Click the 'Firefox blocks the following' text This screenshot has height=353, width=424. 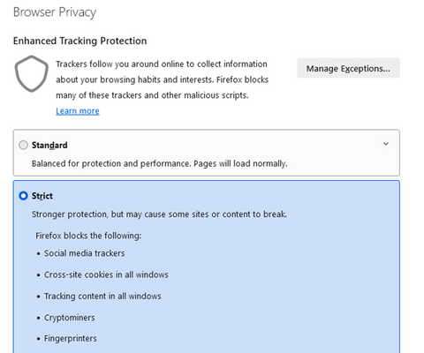click(x=88, y=236)
